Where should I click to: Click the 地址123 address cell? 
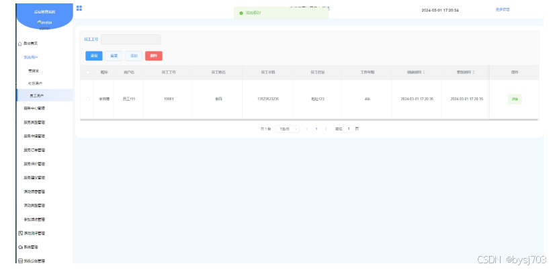317,99
